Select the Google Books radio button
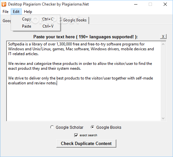 coord(92,127)
